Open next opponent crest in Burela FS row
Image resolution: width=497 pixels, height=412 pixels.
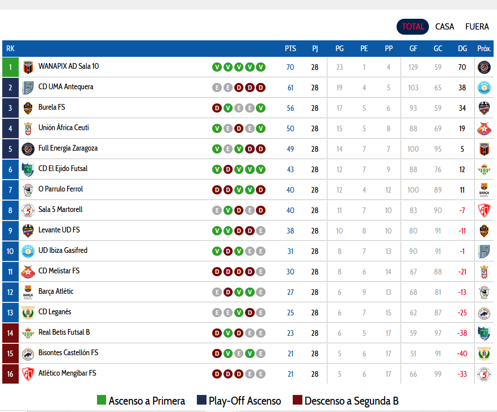click(484, 108)
